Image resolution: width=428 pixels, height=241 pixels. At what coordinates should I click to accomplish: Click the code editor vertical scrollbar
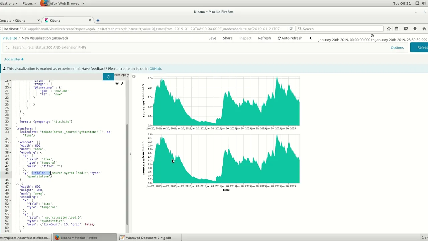[x=127, y=174]
